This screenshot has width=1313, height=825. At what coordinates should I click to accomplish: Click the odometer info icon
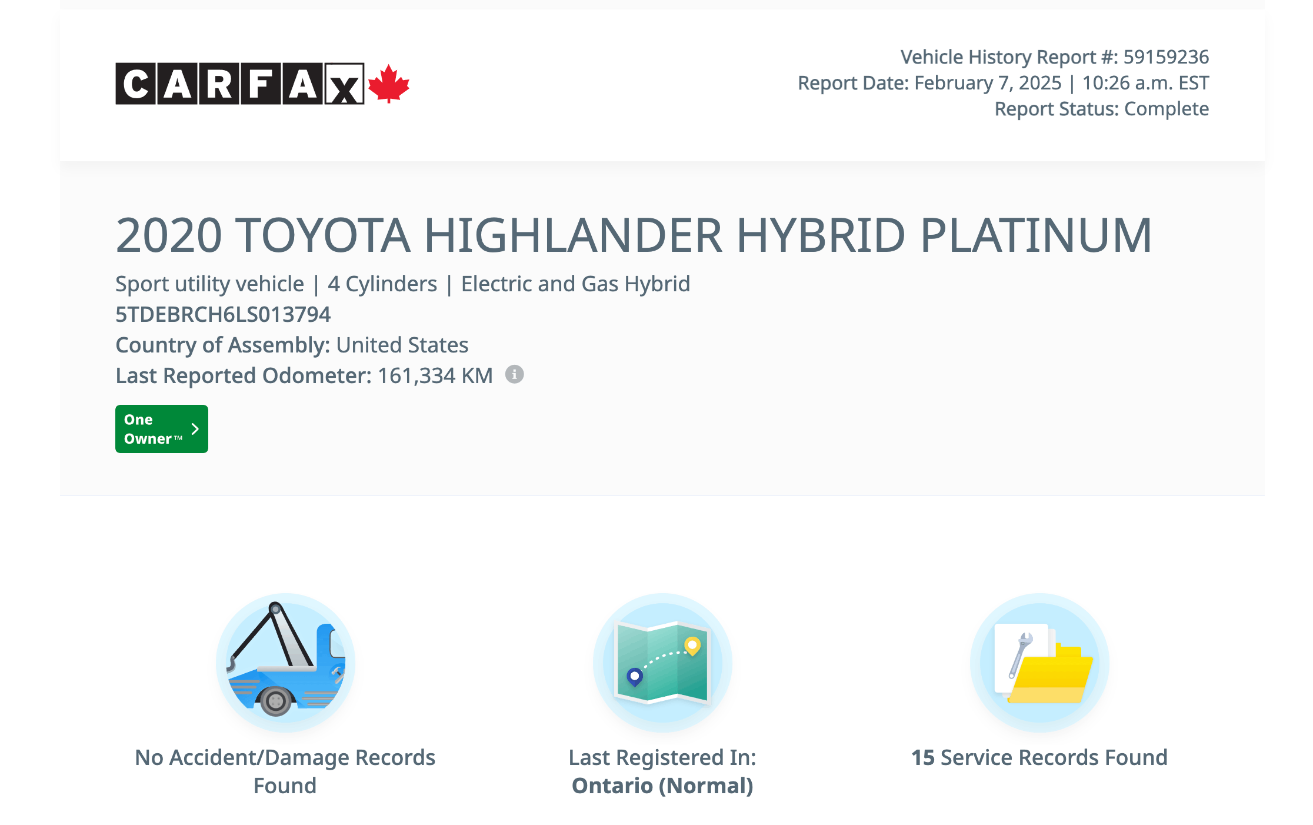[514, 374]
